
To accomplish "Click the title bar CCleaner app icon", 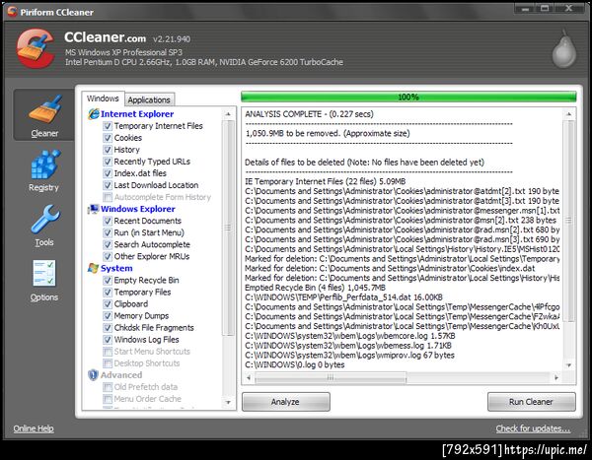I will [13, 12].
